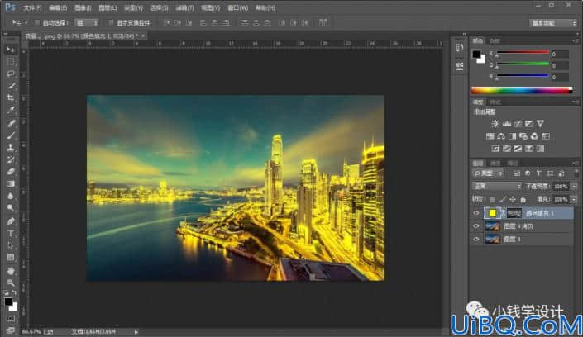583x337 pixels.
Task: Open the Auto-Select group dropdown
Action: 86,23
